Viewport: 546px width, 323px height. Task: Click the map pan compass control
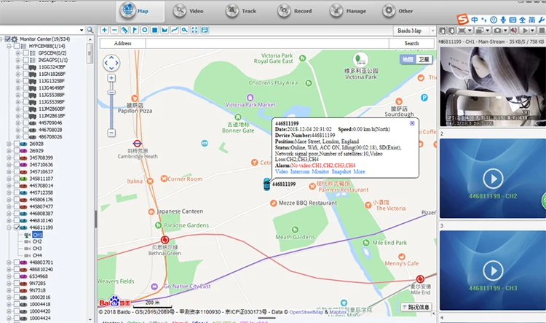point(111,63)
